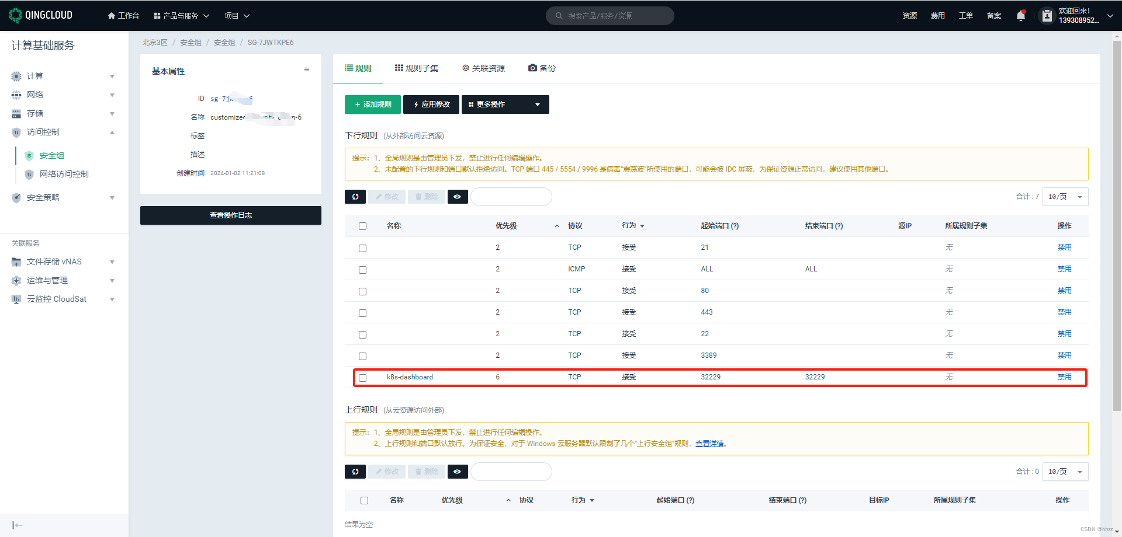Image resolution: width=1122 pixels, height=537 pixels.
Task: Toggle column visibility for downlink rules
Action: coord(458,197)
